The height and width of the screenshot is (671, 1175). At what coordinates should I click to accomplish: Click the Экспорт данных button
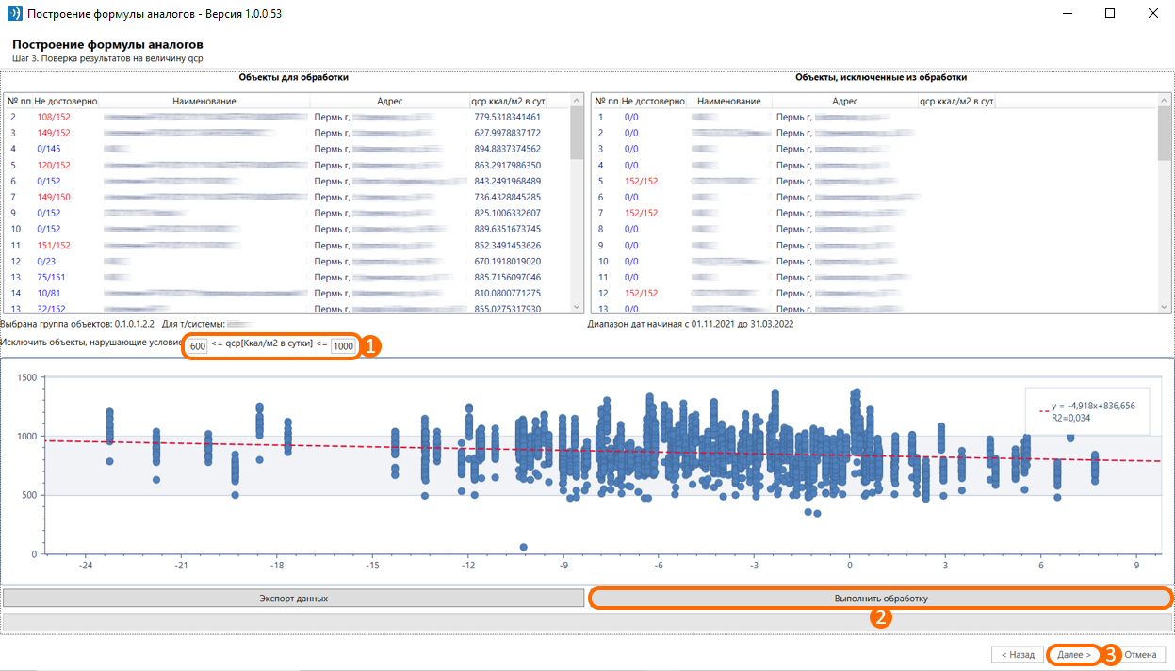293,598
